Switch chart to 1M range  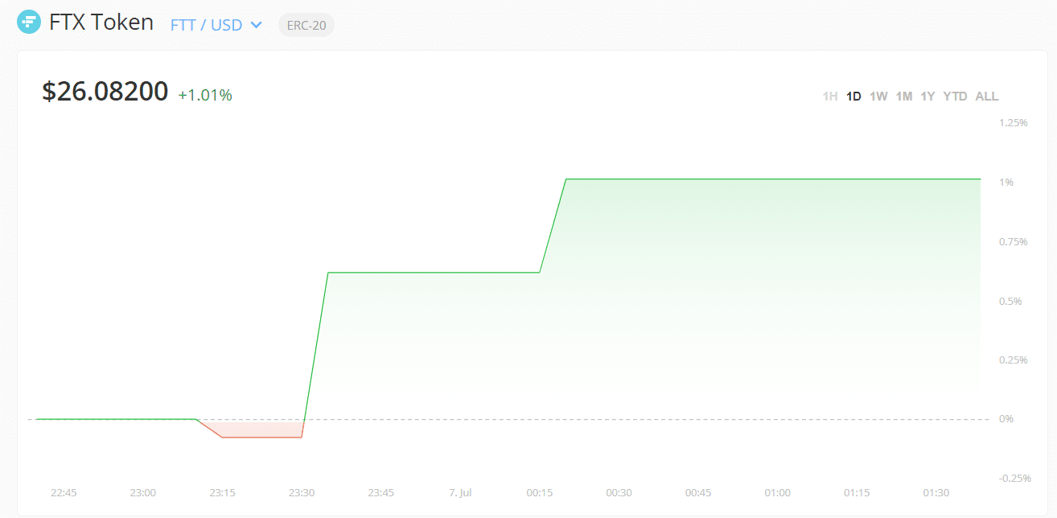(x=904, y=97)
